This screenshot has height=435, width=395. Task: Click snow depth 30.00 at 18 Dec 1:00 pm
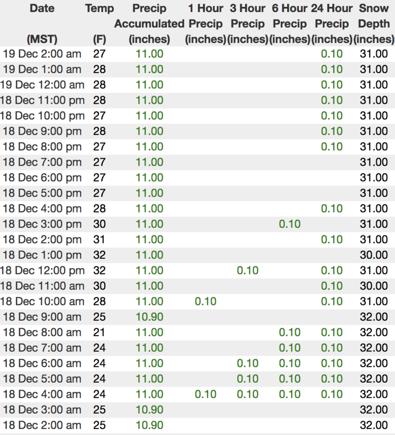374,255
